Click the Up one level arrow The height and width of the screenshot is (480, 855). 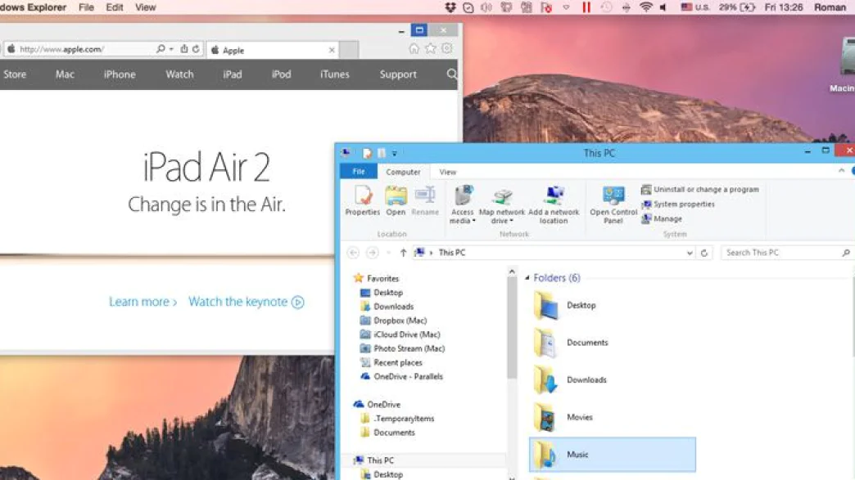(403, 253)
